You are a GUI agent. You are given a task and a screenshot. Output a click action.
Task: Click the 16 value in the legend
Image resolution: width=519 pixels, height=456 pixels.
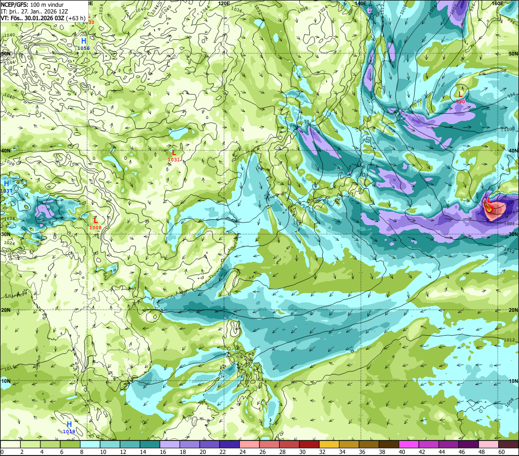pyautogui.click(x=162, y=452)
